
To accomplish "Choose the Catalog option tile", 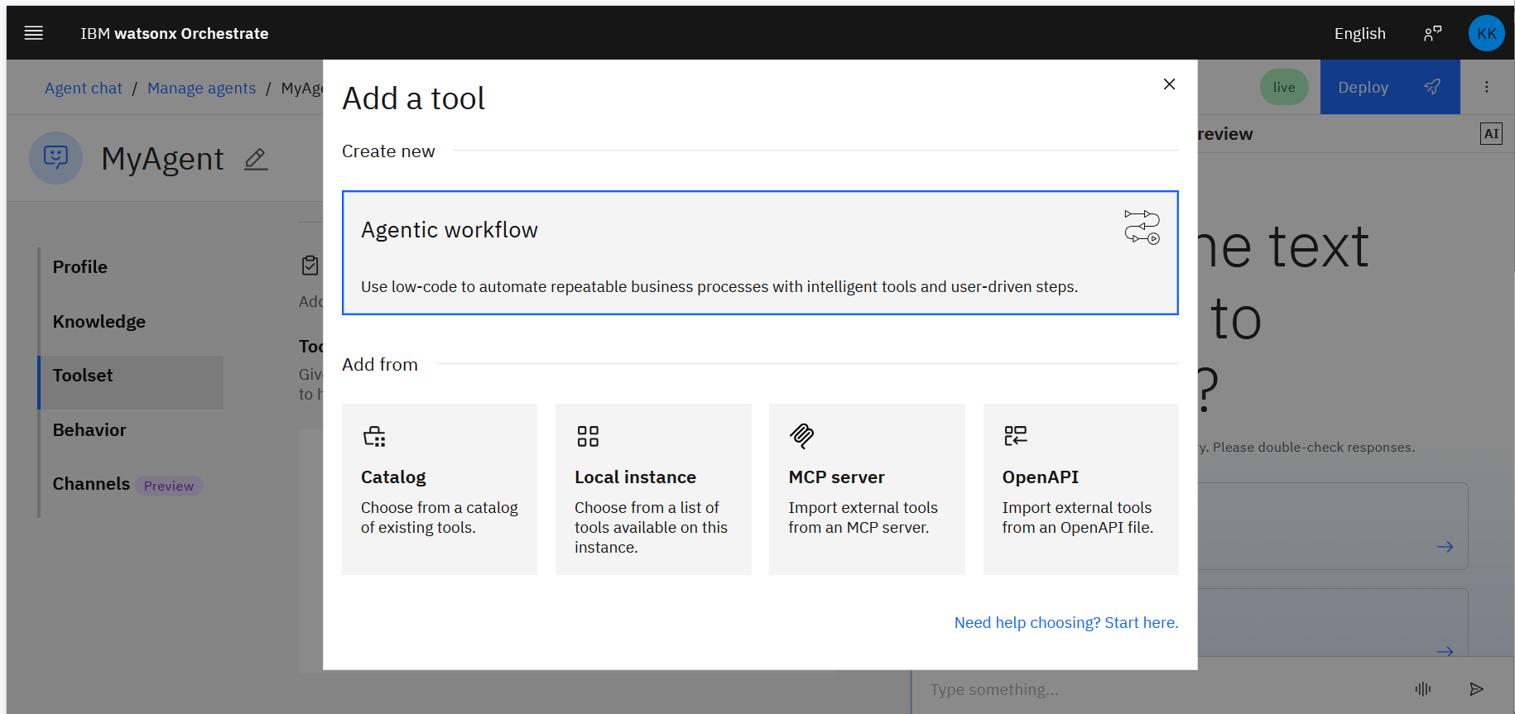I will click(440, 489).
